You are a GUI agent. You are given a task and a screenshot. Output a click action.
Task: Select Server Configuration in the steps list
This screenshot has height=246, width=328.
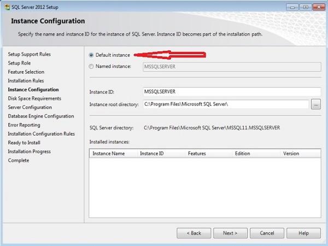coord(30,107)
